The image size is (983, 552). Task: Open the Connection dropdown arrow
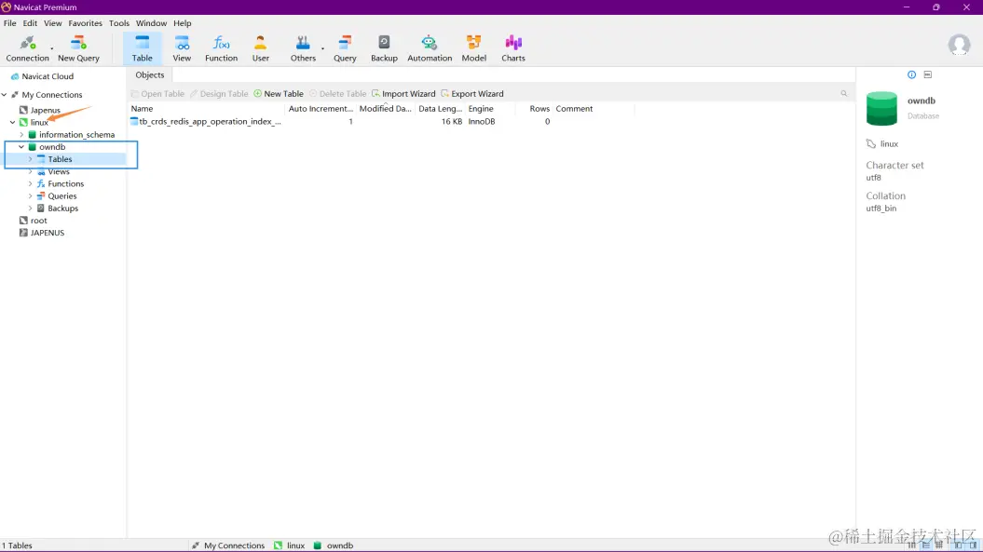(x=52, y=49)
